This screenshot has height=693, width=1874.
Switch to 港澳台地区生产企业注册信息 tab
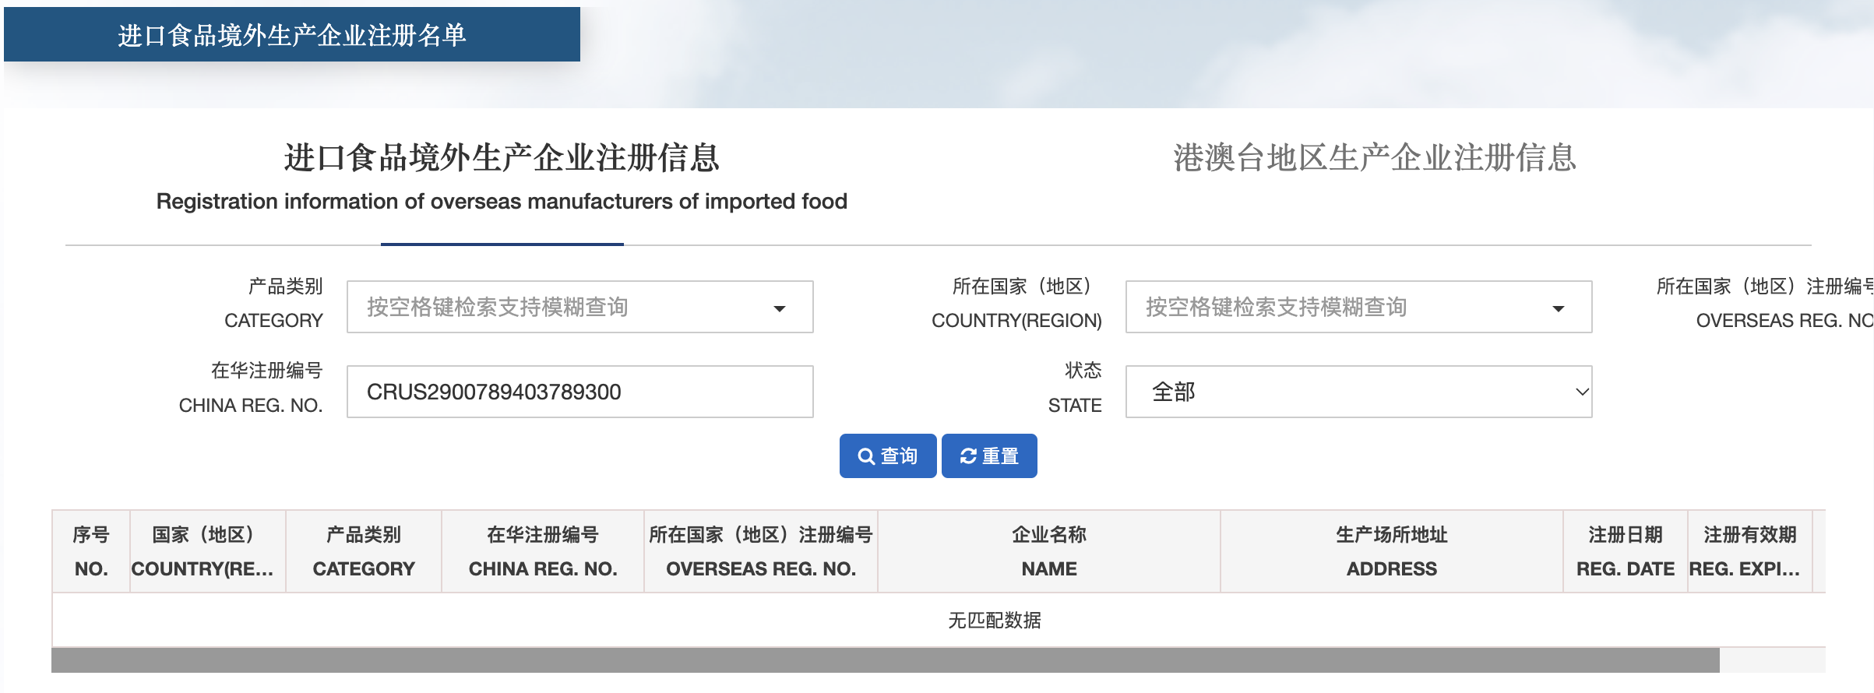[1374, 158]
